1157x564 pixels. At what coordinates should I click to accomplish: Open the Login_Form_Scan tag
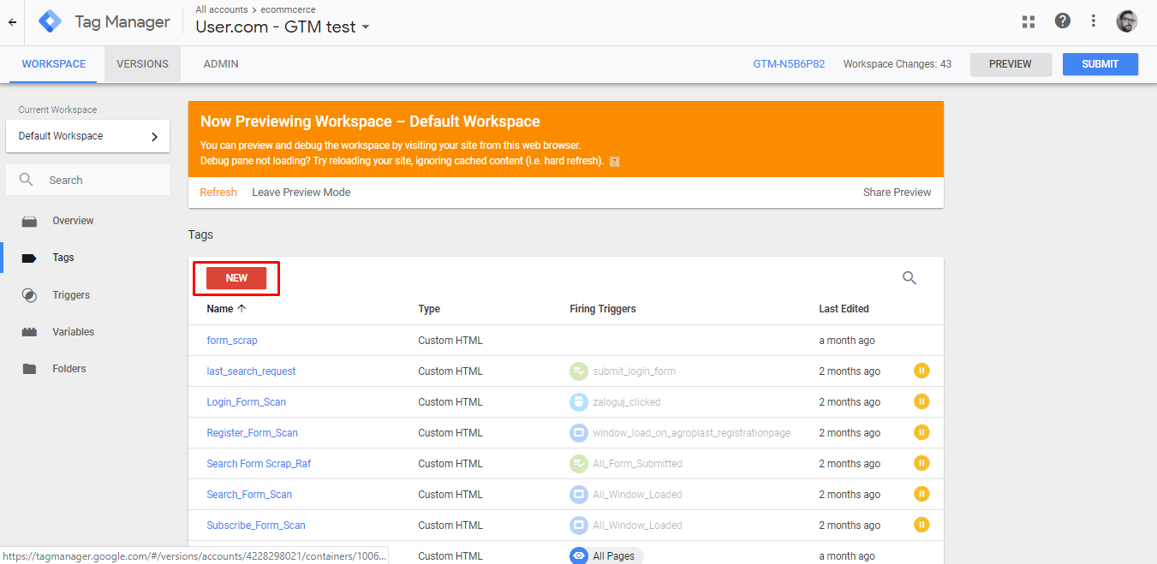click(247, 402)
